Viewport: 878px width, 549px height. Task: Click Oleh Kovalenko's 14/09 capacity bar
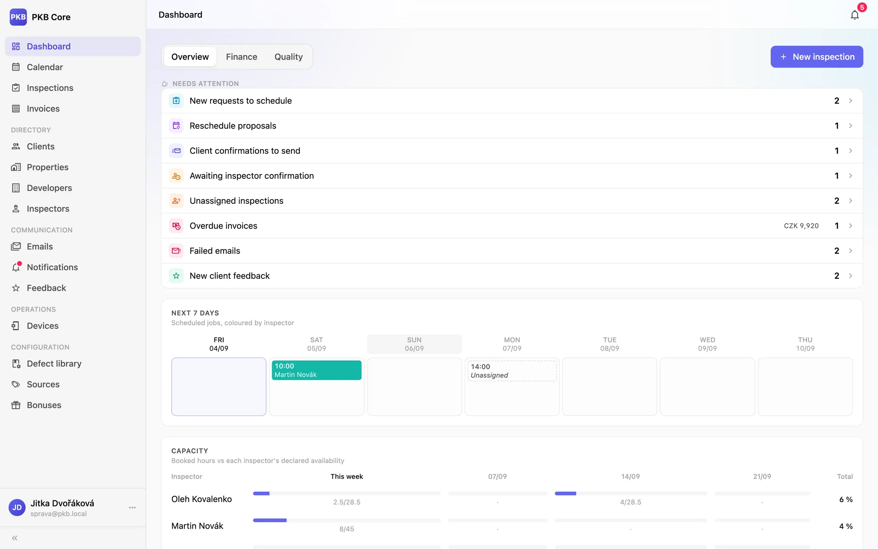coord(630,494)
